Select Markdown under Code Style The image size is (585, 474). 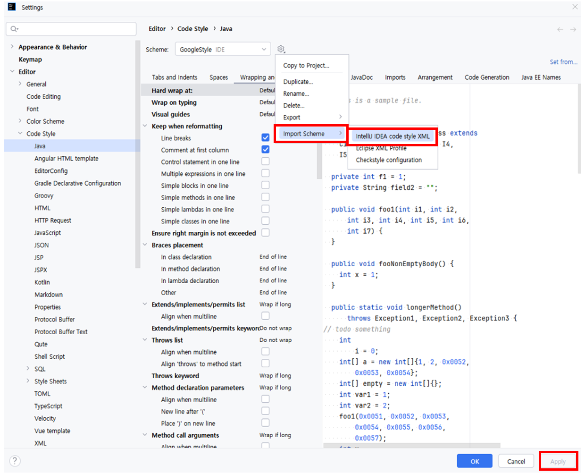[49, 294]
